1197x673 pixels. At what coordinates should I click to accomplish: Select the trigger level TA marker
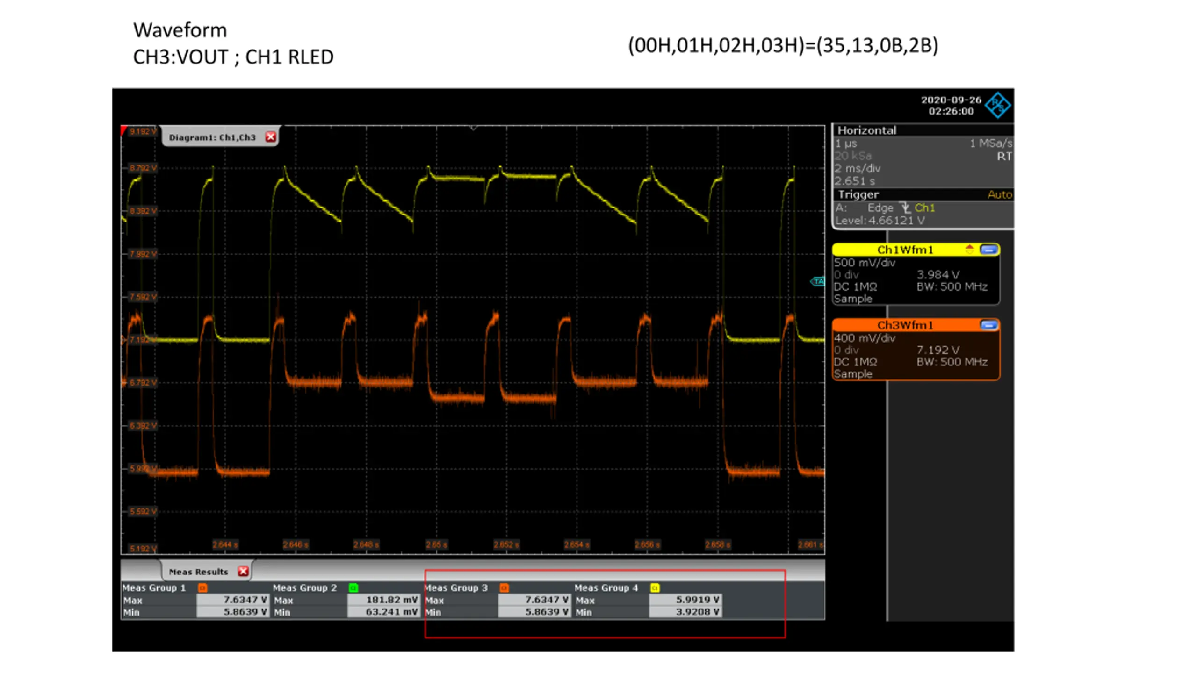(x=817, y=281)
